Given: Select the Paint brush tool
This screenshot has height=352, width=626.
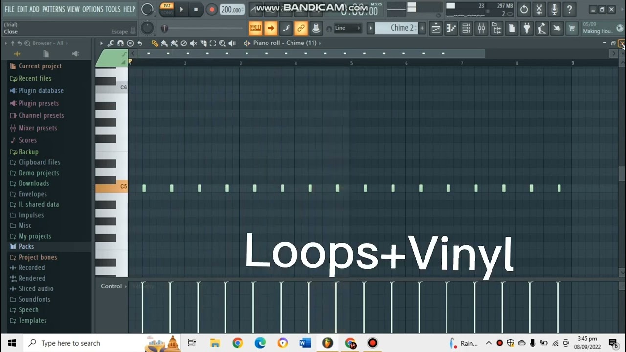Looking at the screenshot, I should (x=164, y=43).
